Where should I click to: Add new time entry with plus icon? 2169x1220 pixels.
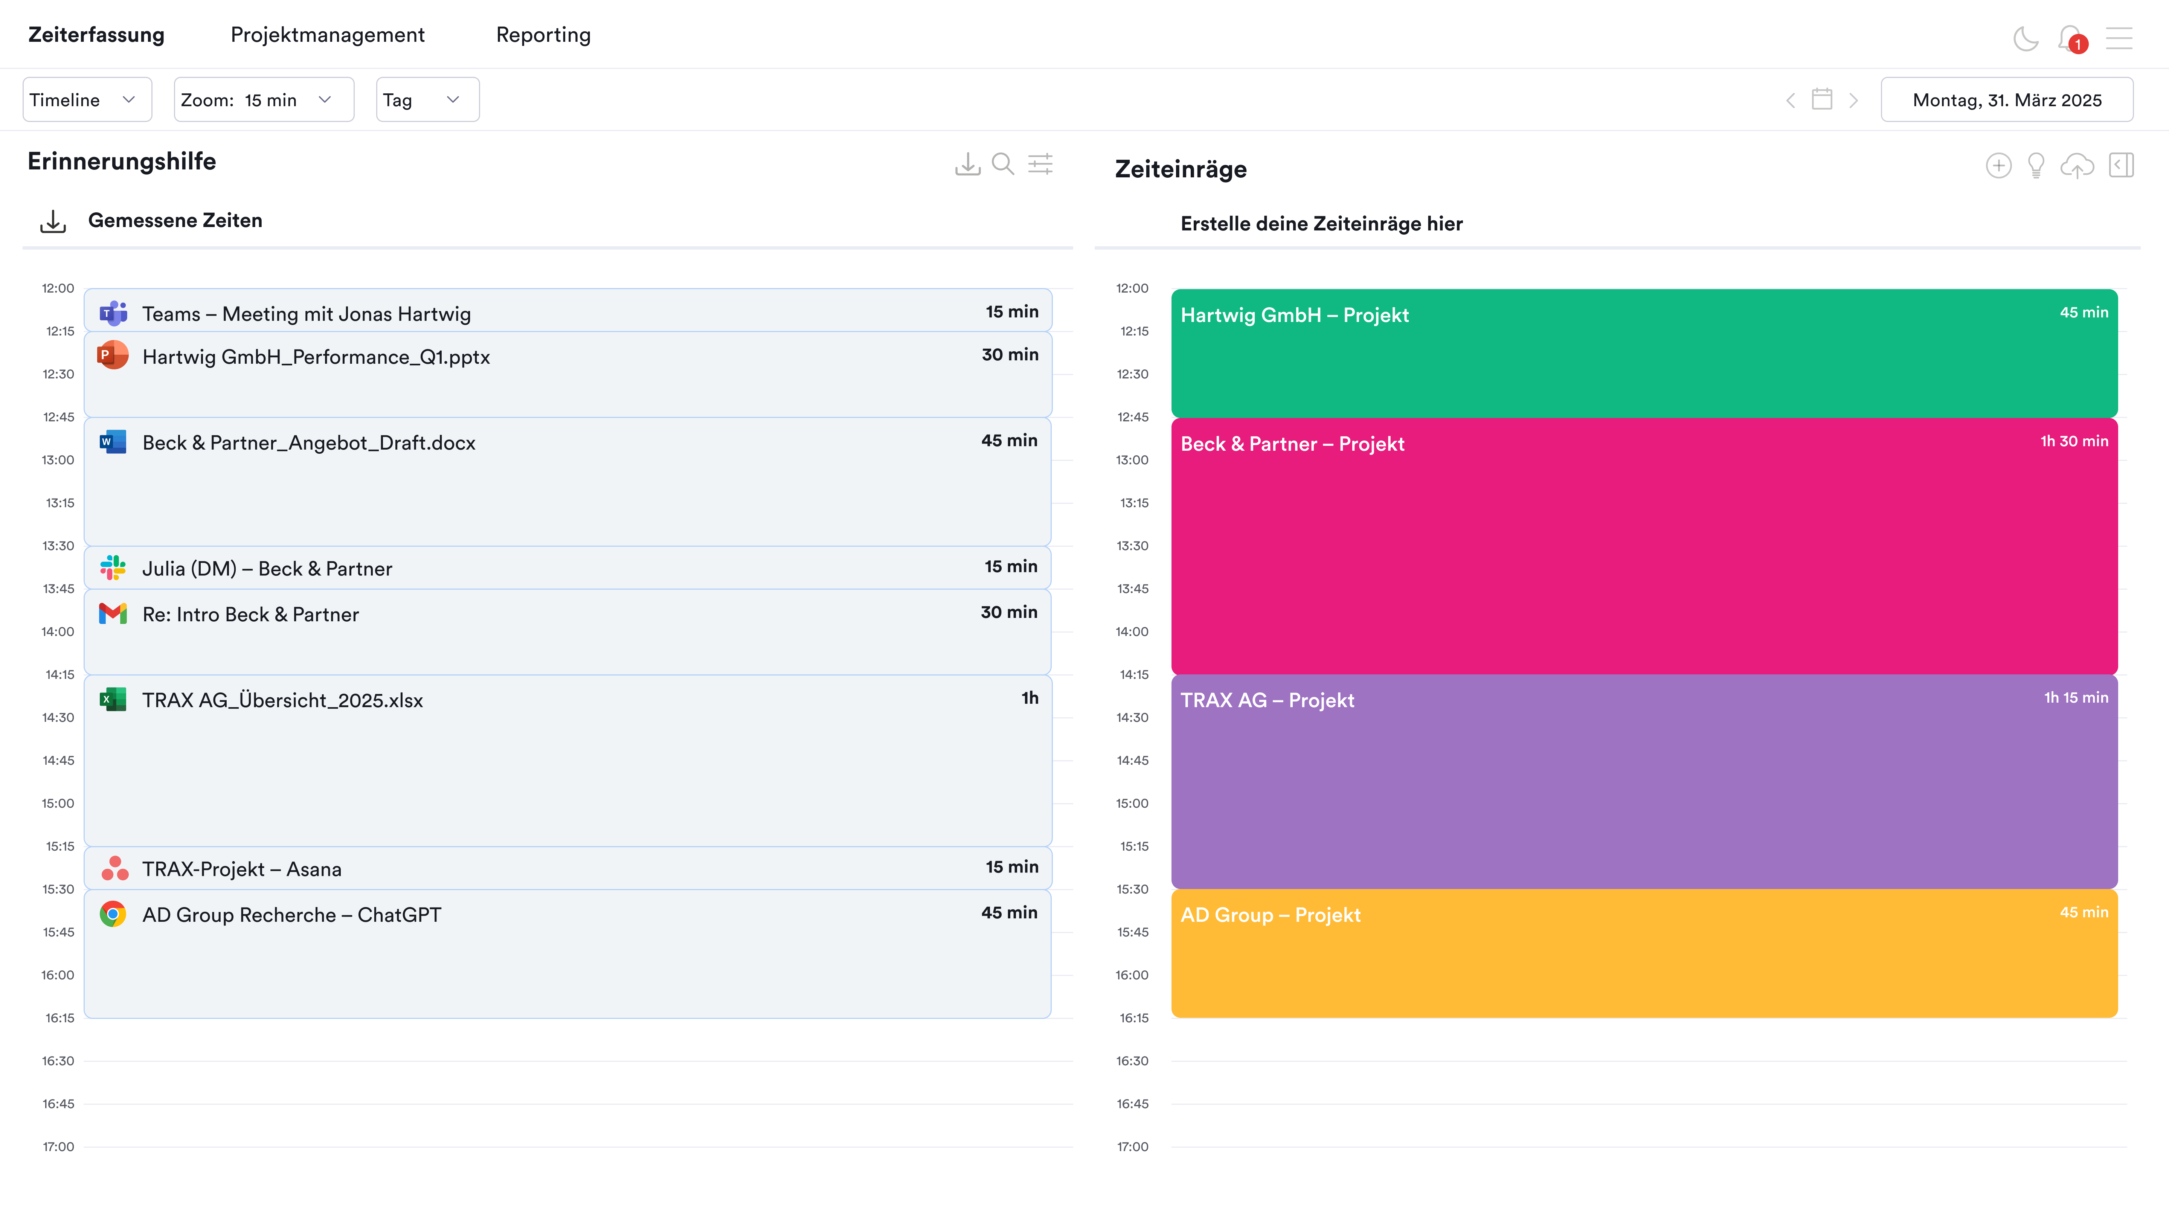[x=1998, y=165]
